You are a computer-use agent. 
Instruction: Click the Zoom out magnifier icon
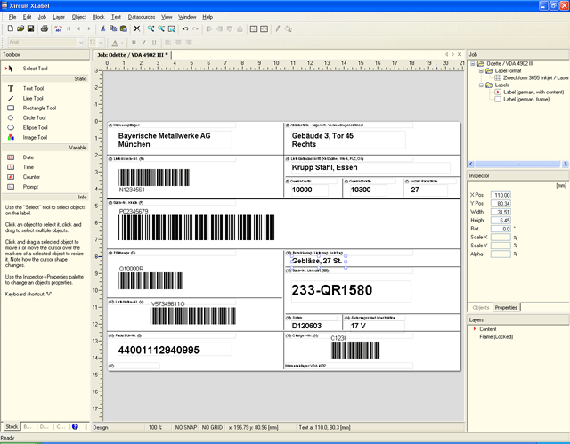pos(161,28)
